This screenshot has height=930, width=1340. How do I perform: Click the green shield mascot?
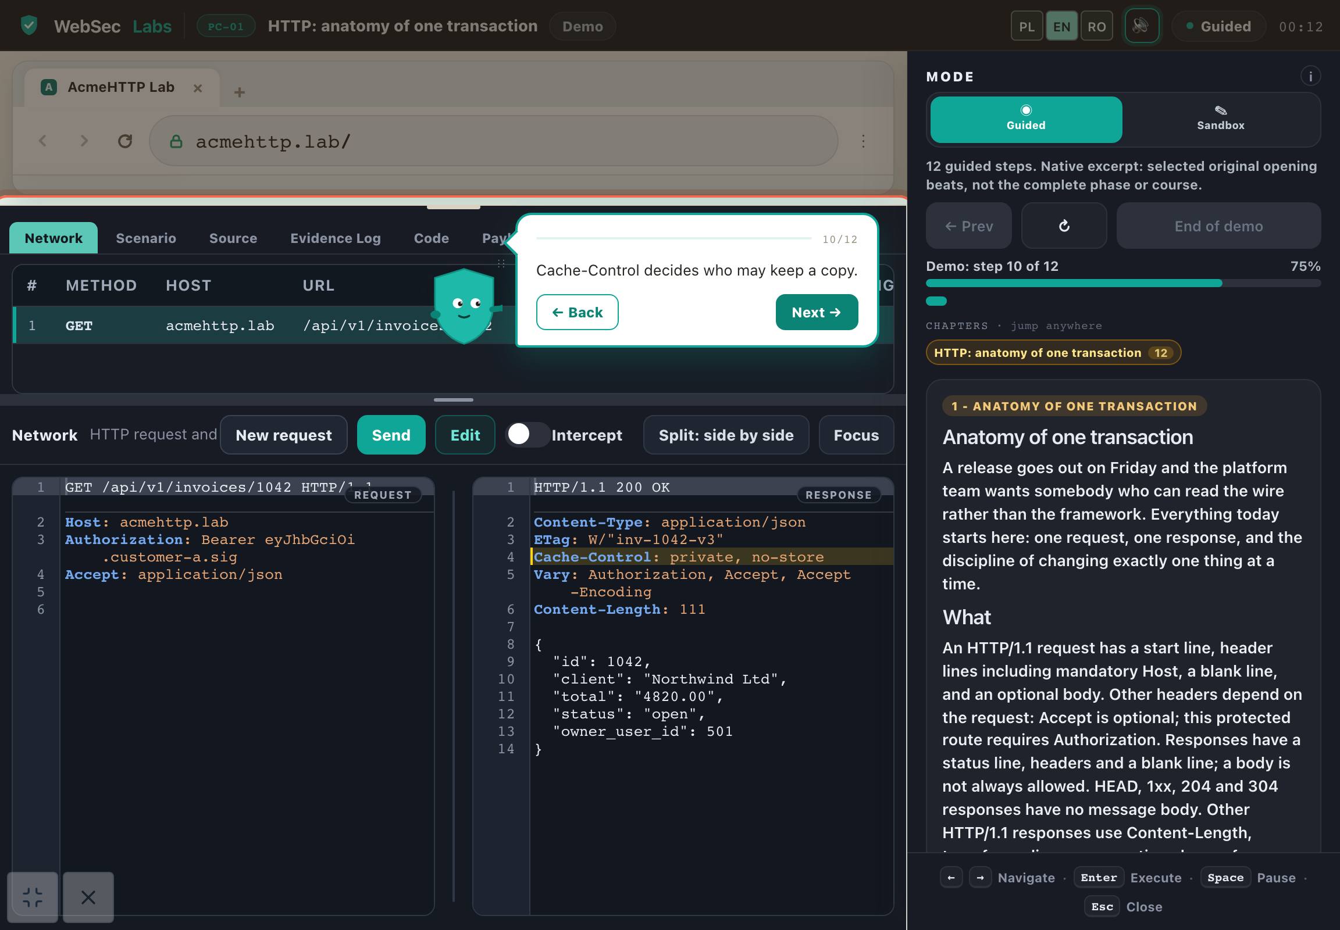point(464,306)
